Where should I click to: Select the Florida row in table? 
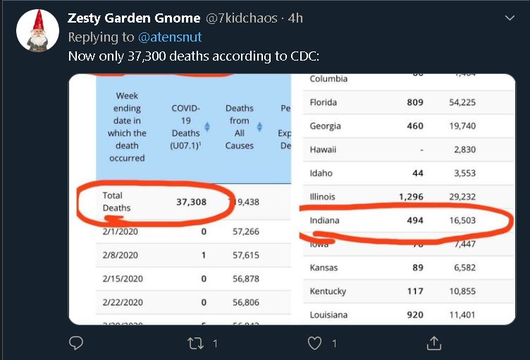point(408,102)
